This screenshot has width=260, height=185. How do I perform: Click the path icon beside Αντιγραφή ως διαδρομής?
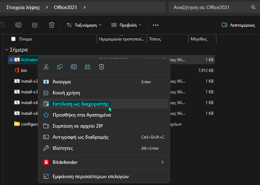[46, 137]
